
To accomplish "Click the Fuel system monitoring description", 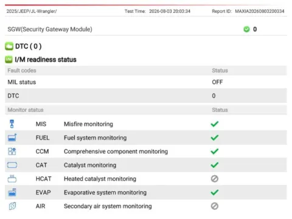I will pyautogui.click(x=96, y=137).
